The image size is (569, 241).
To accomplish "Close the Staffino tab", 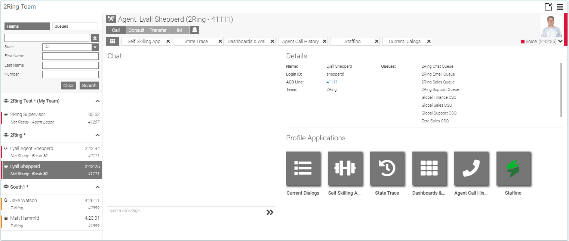I will (x=377, y=41).
